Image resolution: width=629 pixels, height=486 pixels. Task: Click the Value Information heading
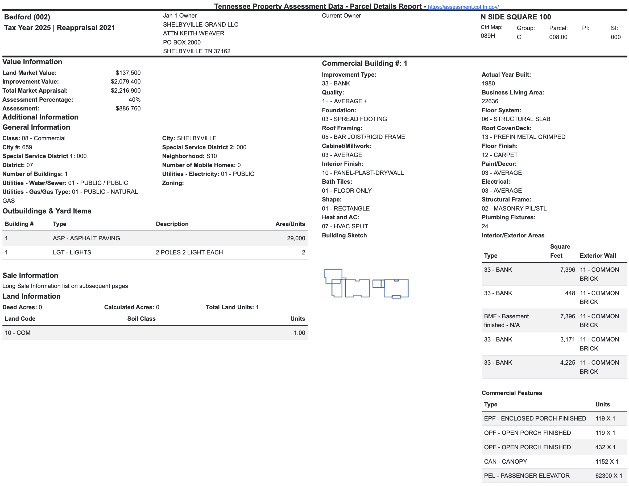click(x=32, y=62)
